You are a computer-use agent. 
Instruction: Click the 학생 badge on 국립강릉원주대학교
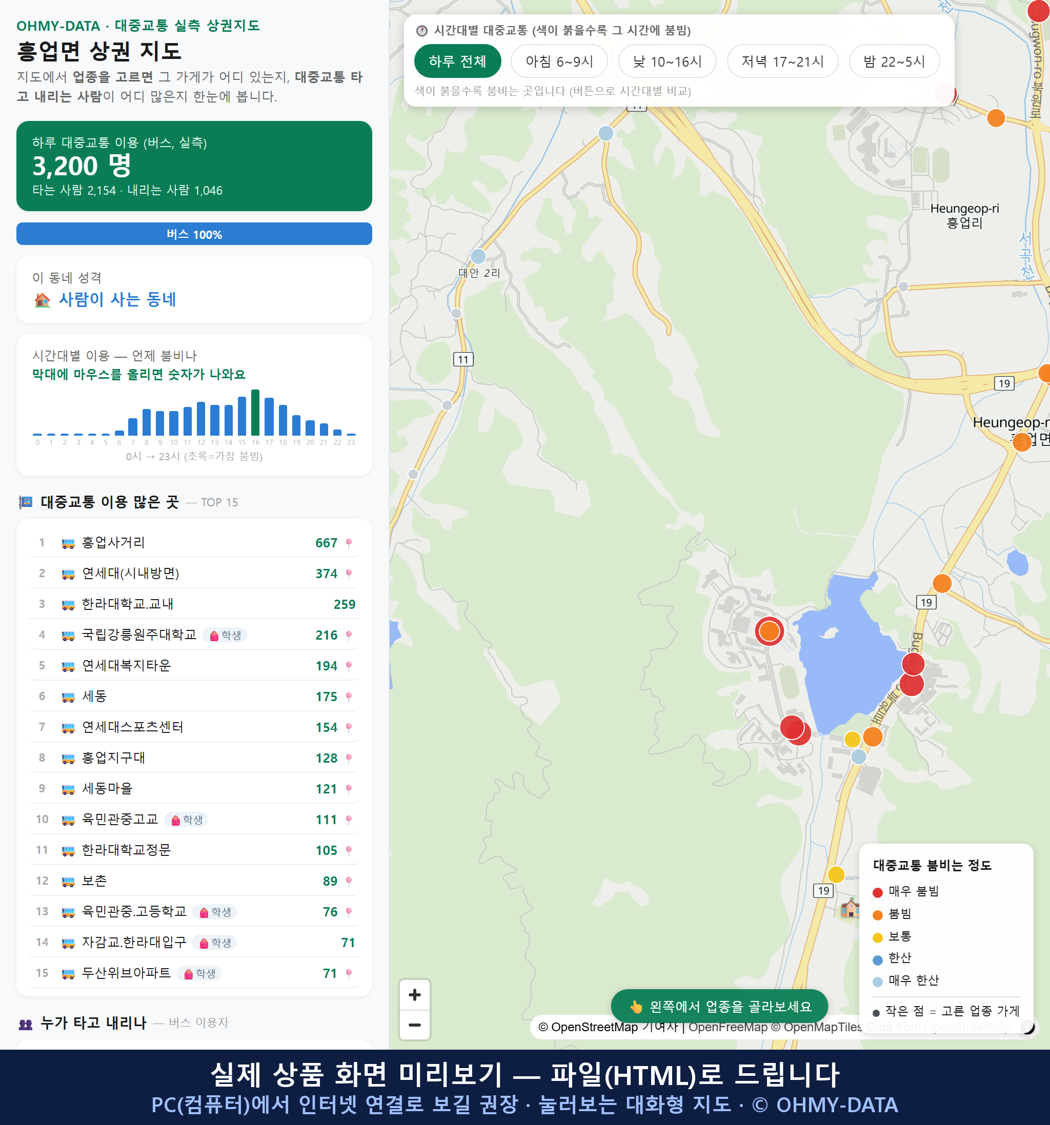(x=225, y=636)
